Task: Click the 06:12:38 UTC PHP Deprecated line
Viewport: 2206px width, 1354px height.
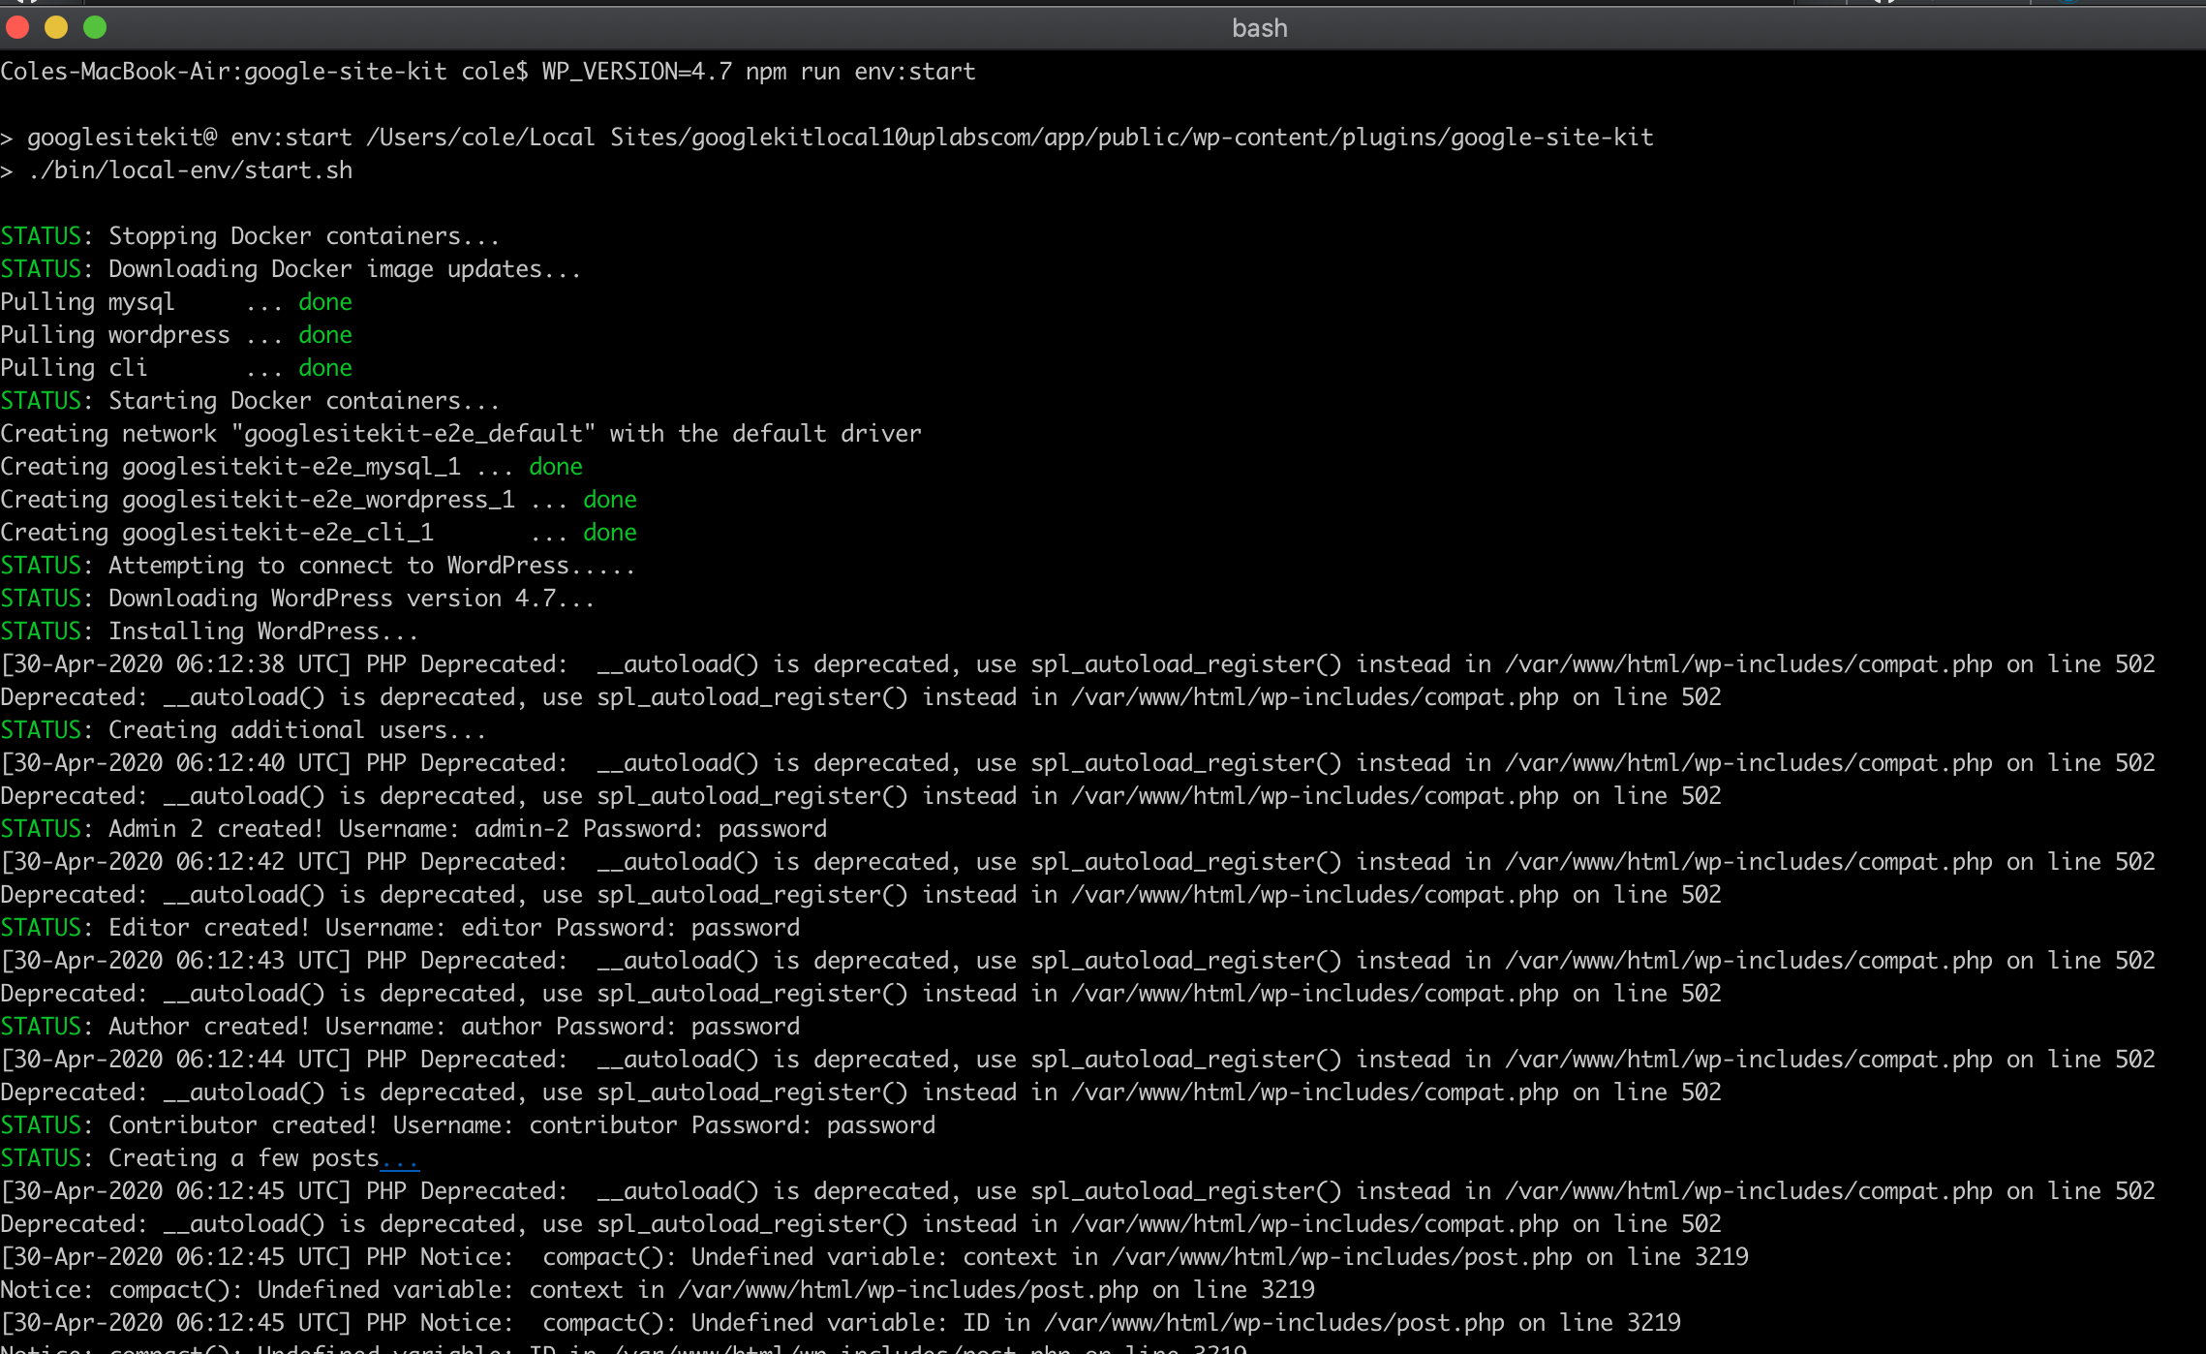Action: pos(1078,664)
